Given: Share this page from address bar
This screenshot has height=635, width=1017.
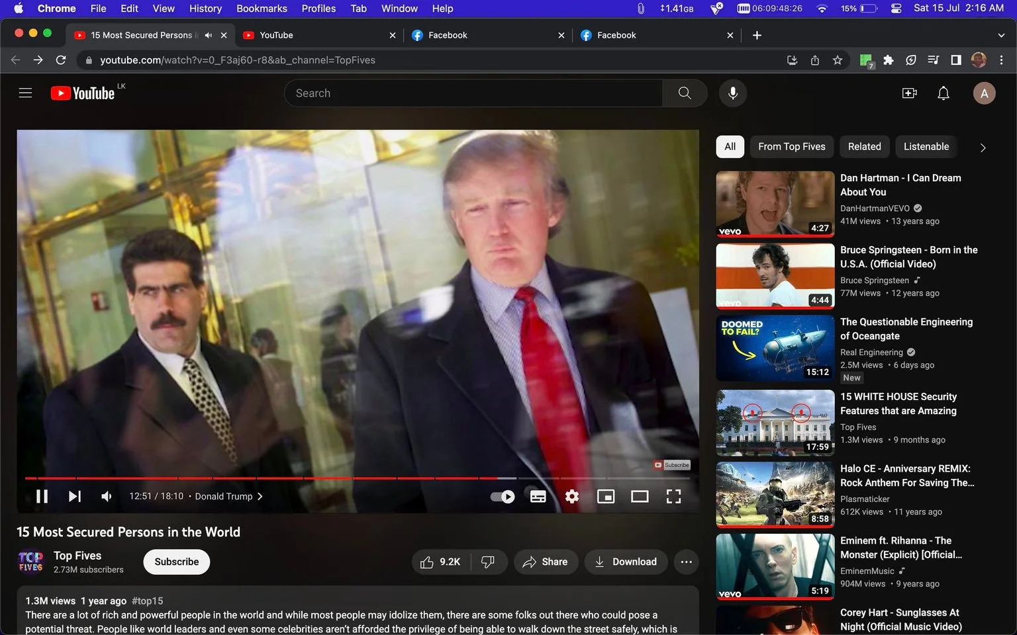Looking at the screenshot, I should coord(815,60).
